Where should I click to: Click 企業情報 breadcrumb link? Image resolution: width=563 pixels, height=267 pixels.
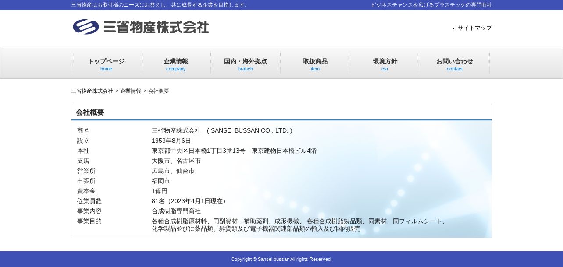[131, 91]
